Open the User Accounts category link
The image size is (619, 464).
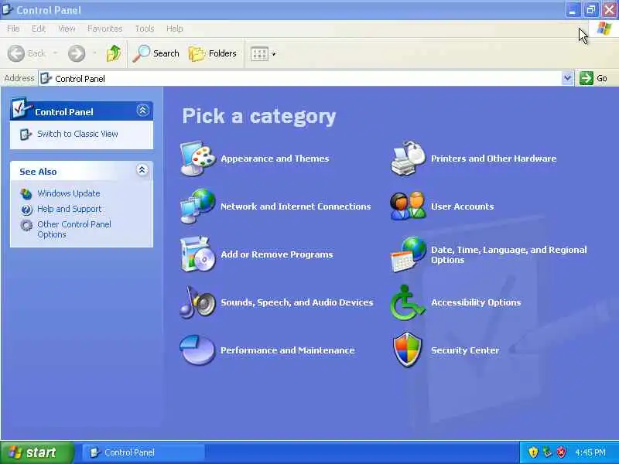462,206
